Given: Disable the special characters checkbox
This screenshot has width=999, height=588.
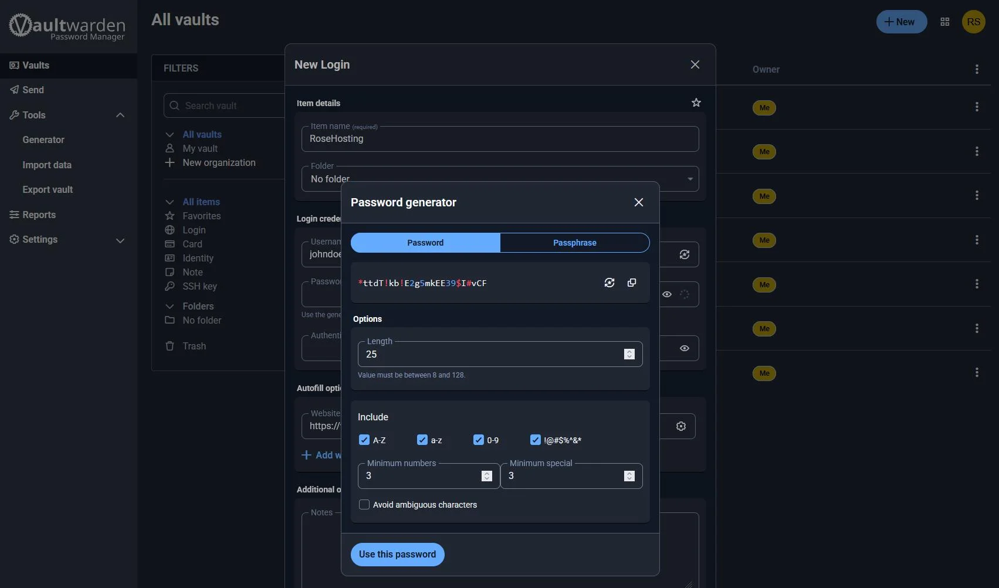Looking at the screenshot, I should pyautogui.click(x=535, y=440).
